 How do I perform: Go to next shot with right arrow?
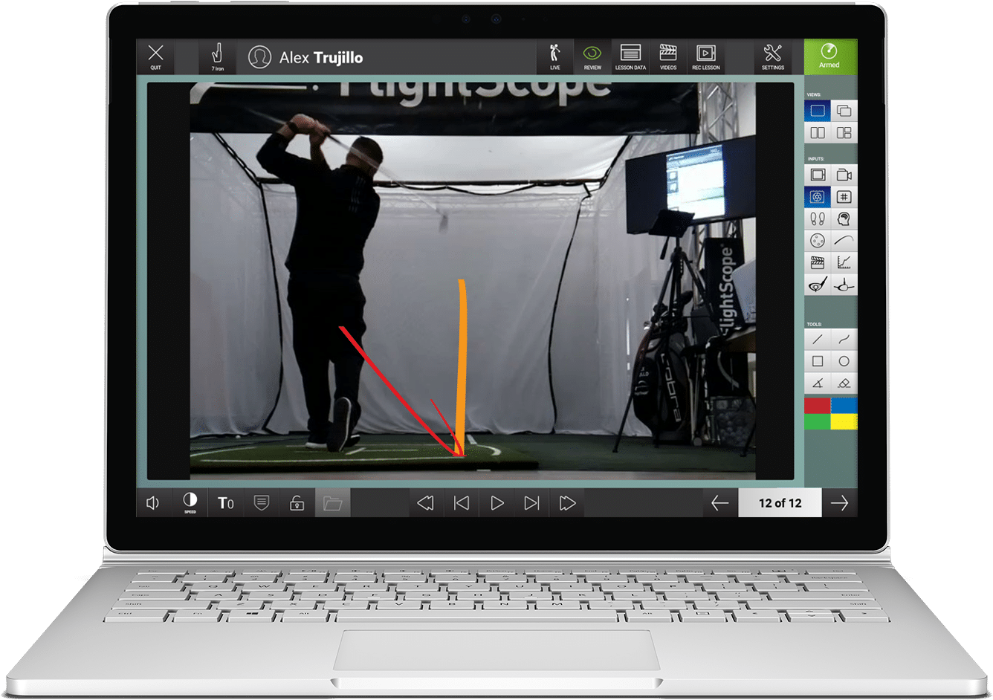(x=840, y=503)
